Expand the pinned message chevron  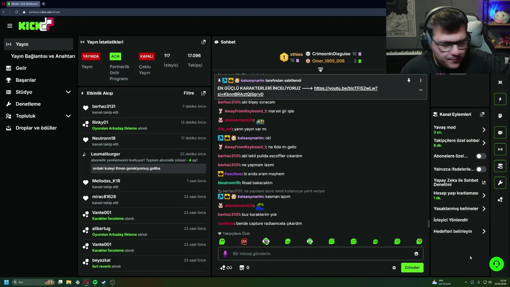coord(420,90)
